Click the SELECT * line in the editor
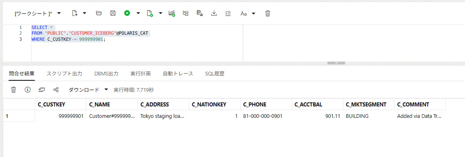This screenshot has width=465, height=157. pyautogui.click(x=42, y=27)
